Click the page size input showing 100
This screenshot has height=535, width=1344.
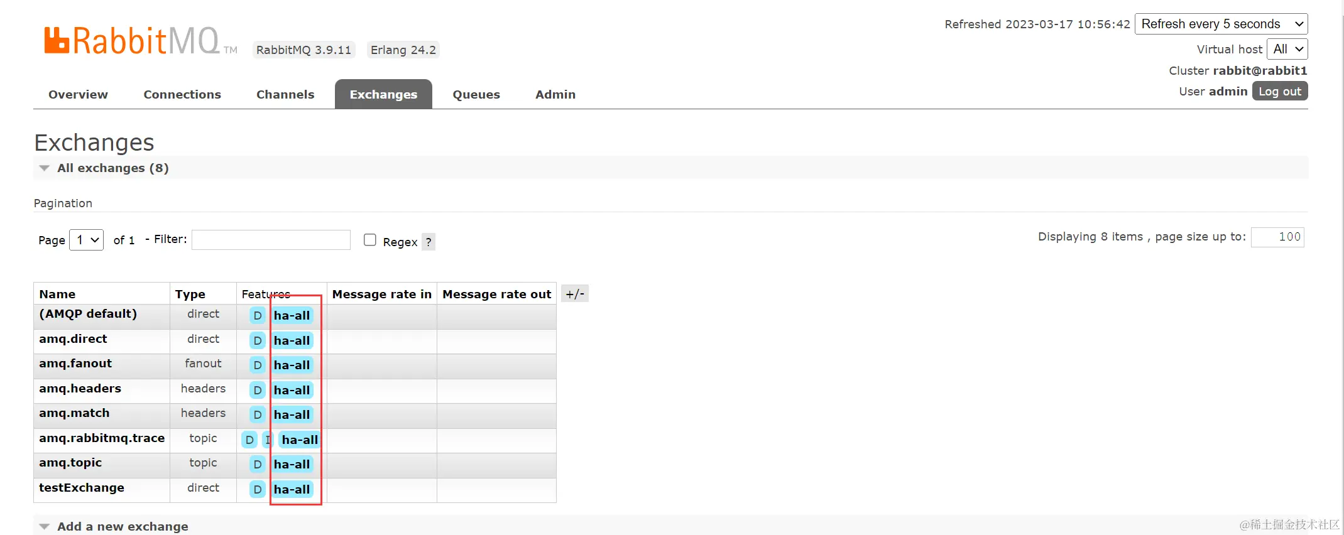coord(1277,237)
